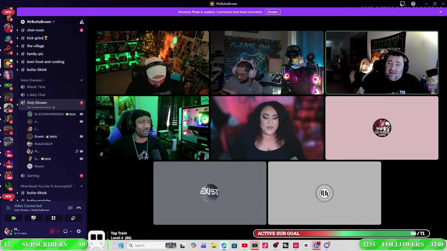The image size is (447, 251).
Task: Focus the speaking Army flag webcam tile
Action: (x=382, y=63)
